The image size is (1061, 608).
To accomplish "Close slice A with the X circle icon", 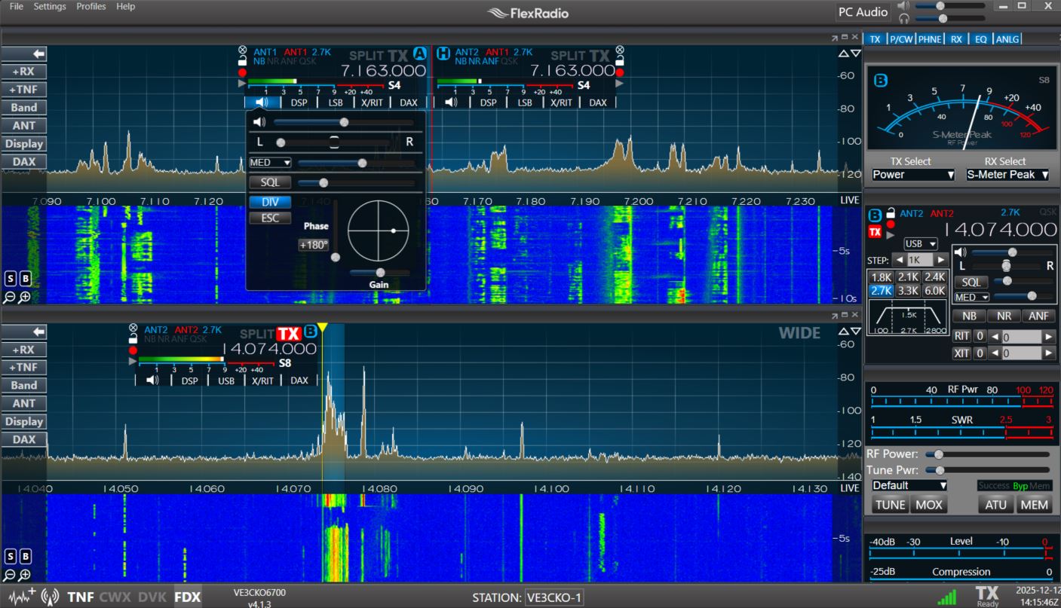I will [242, 50].
